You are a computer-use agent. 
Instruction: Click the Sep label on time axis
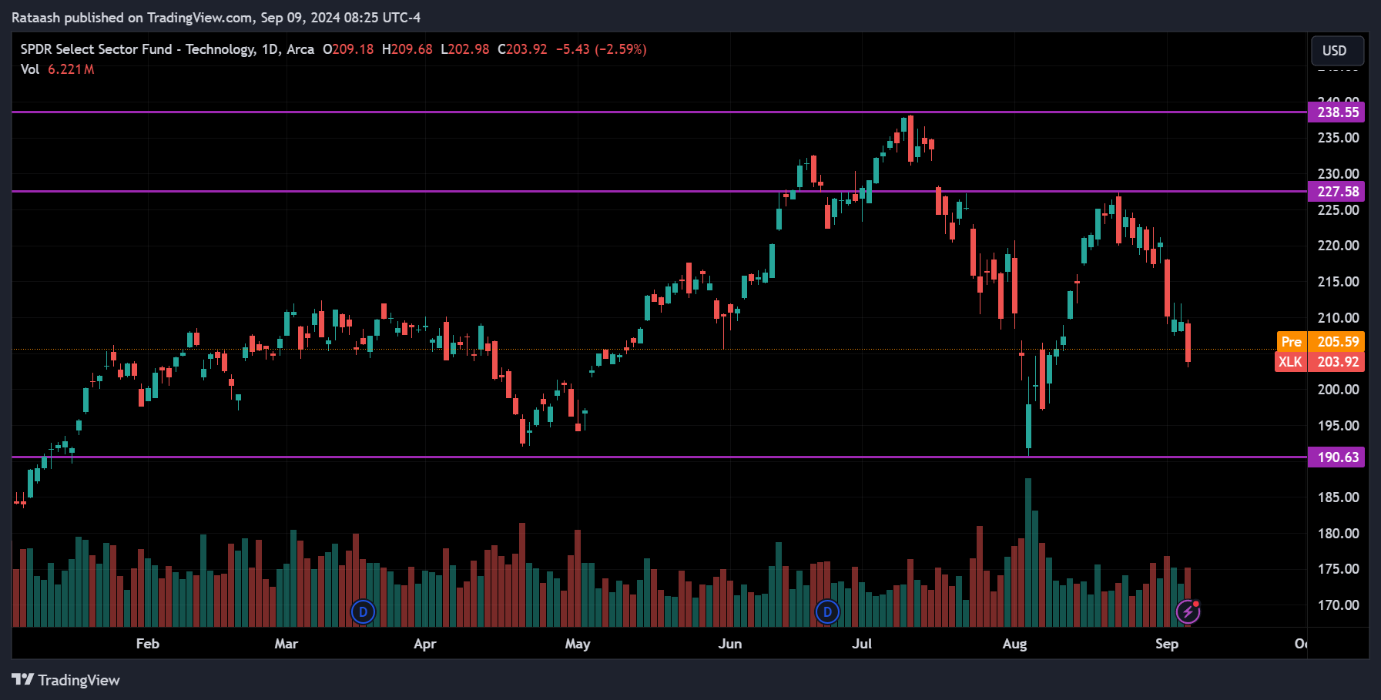(1167, 644)
